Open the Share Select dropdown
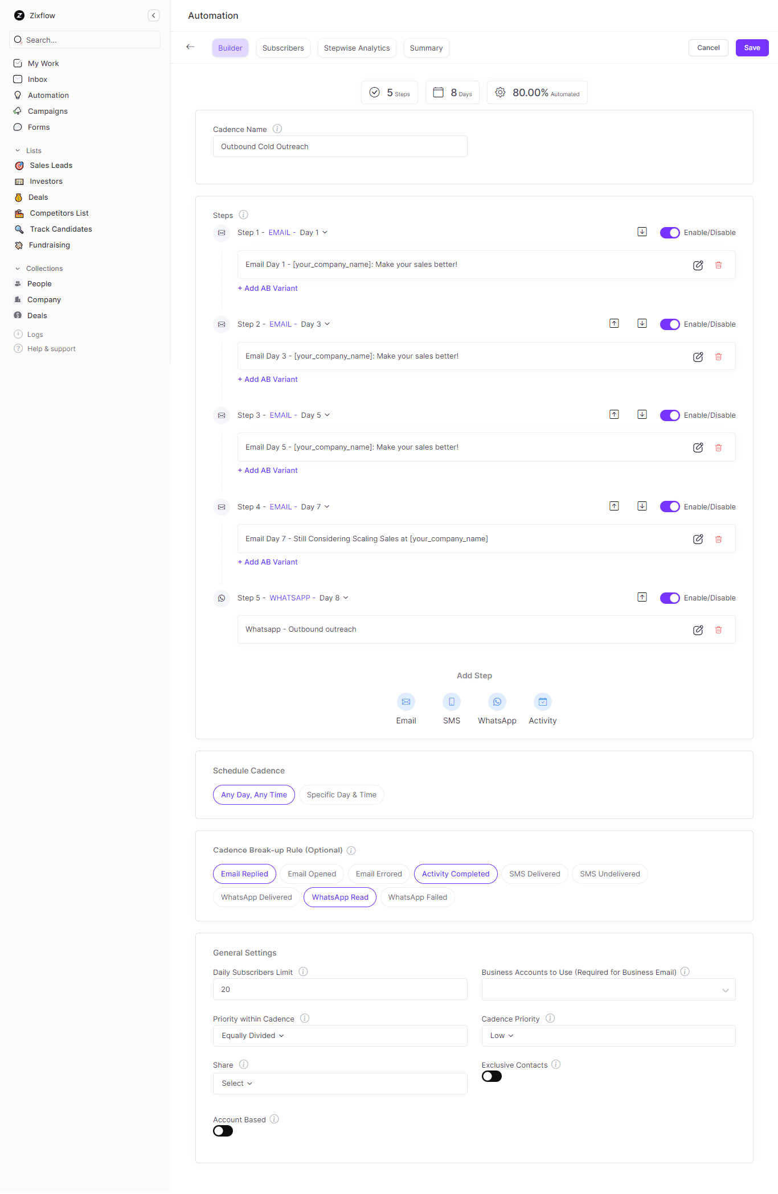778x1194 pixels. 340,1084
